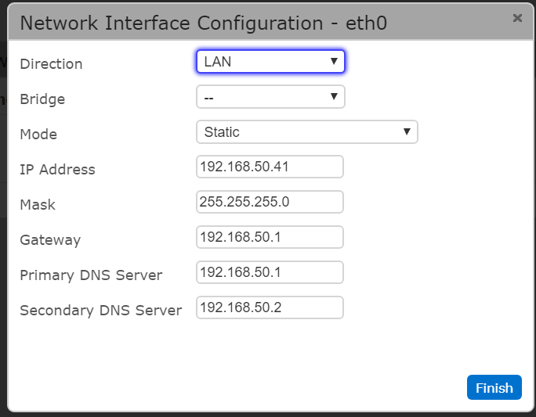536x417 pixels.
Task: Click the IP Address input field
Action: [270, 167]
